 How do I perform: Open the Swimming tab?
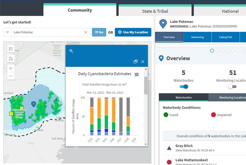pos(197,37)
